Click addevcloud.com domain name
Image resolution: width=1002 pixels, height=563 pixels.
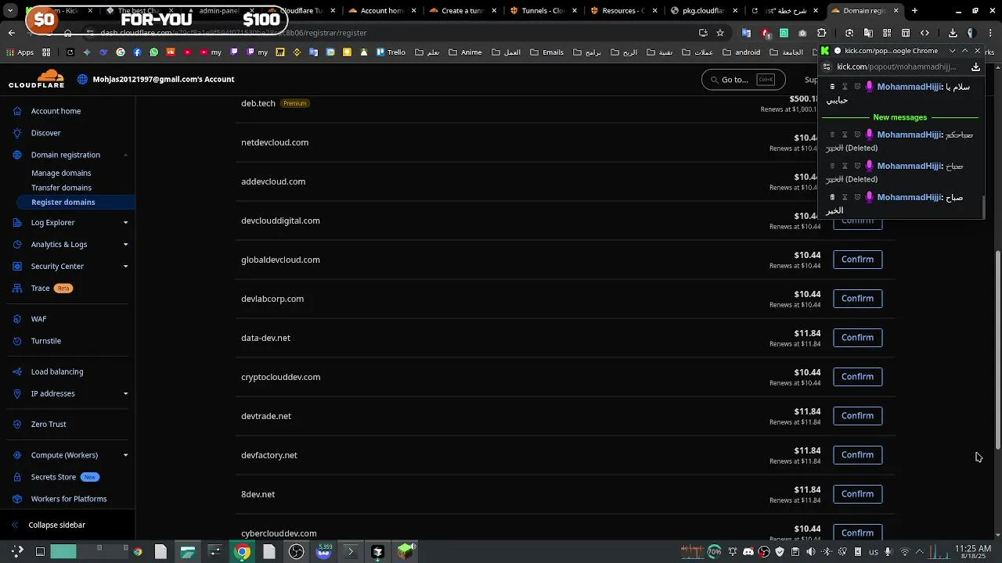pos(273,181)
